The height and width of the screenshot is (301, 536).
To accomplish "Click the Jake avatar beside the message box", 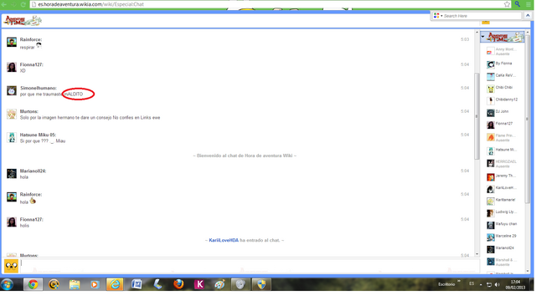I will point(11,266).
